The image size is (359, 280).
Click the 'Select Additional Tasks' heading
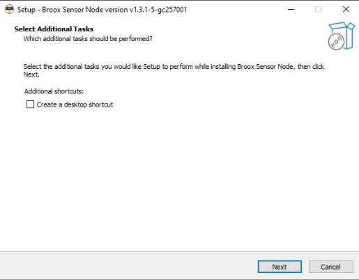[54, 29]
